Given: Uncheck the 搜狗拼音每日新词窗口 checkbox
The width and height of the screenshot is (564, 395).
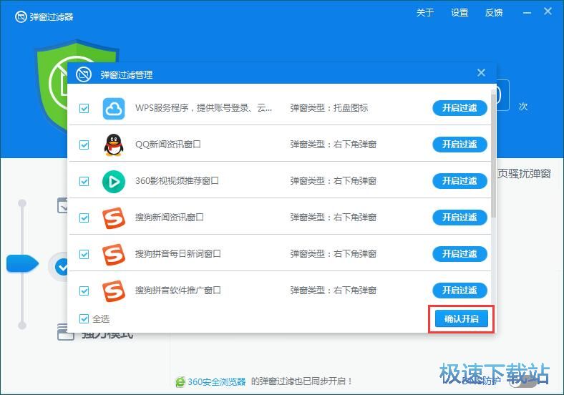Looking at the screenshot, I should (x=84, y=254).
